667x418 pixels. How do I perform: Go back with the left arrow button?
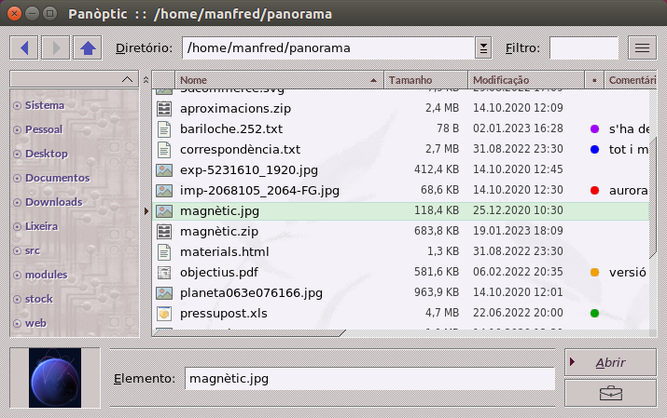click(24, 48)
